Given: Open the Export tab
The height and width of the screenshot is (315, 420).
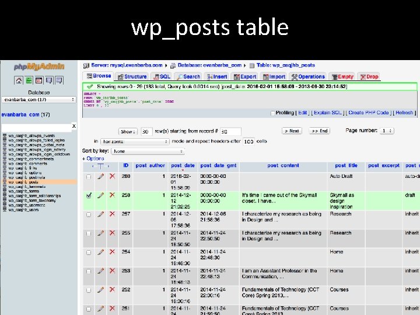Looking at the screenshot, I should [245, 76].
